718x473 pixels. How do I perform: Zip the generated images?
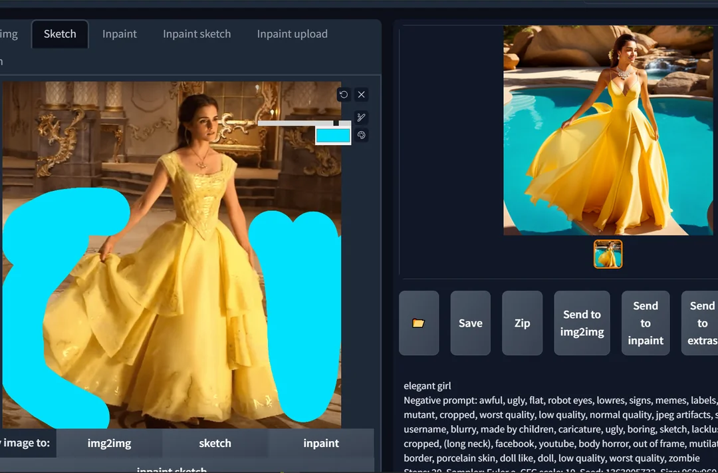click(x=522, y=323)
